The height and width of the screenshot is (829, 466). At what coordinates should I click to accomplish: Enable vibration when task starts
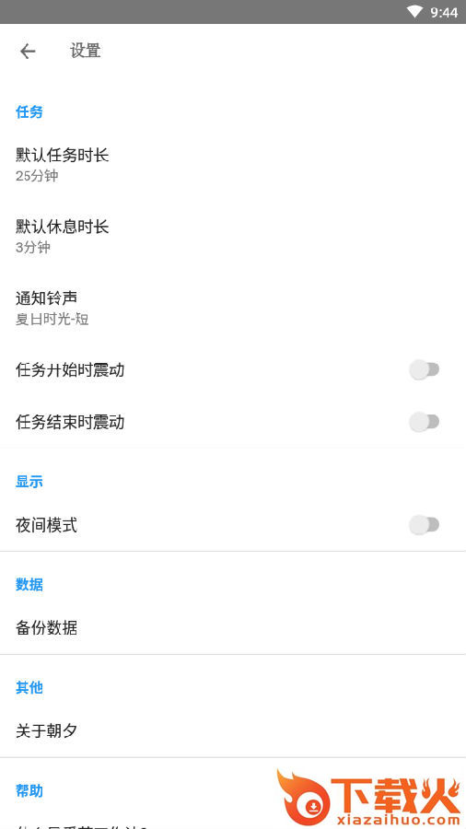[x=425, y=369]
